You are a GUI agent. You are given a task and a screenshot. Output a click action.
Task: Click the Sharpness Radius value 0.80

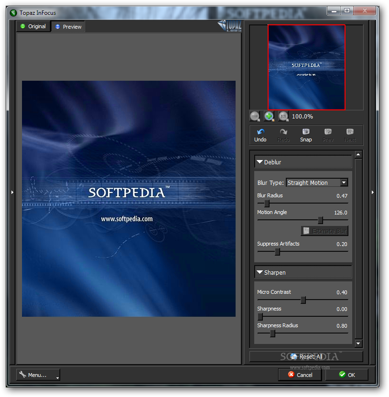pyautogui.click(x=342, y=326)
